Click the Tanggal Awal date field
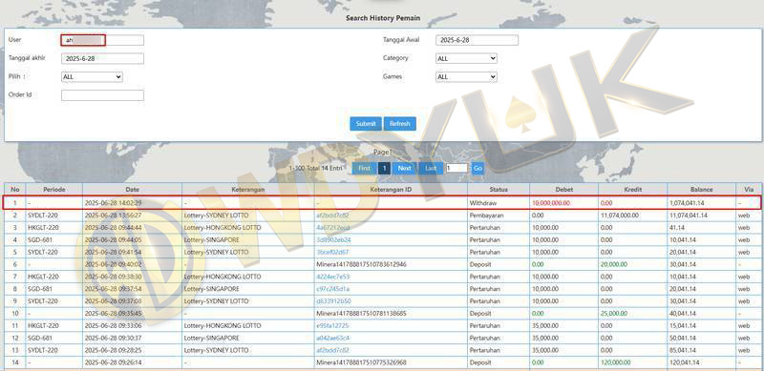Image resolution: width=764 pixels, height=371 pixels. (x=477, y=40)
